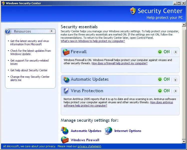Click the Firewall section header title

[x=79, y=52]
